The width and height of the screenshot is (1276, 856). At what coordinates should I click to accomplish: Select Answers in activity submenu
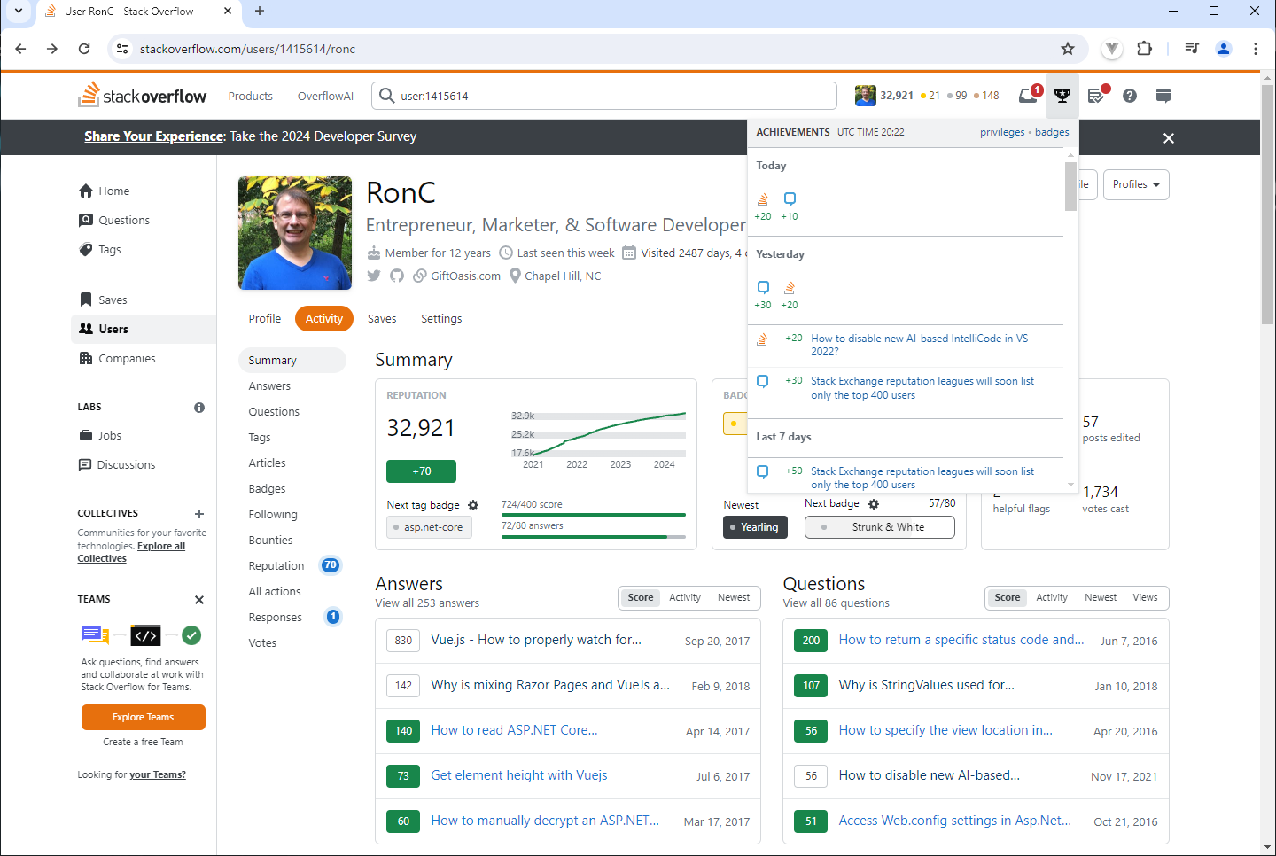point(269,385)
